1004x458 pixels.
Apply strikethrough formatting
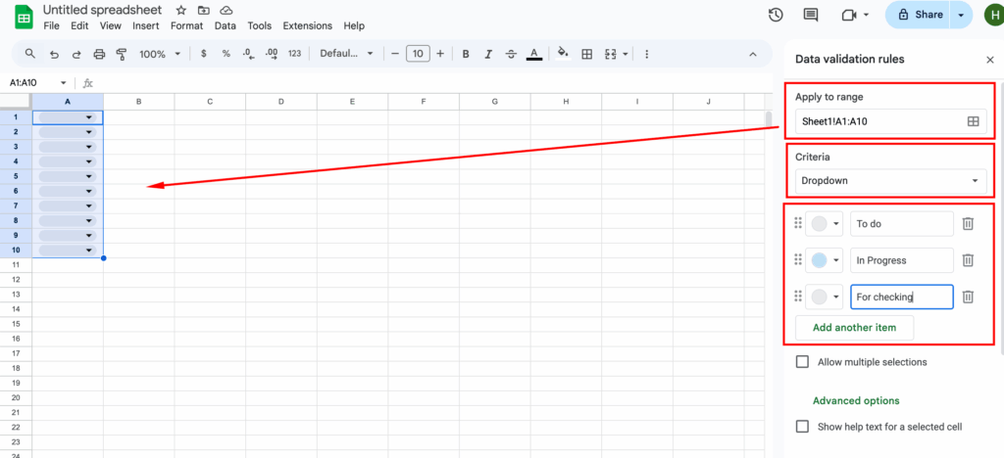coord(511,54)
